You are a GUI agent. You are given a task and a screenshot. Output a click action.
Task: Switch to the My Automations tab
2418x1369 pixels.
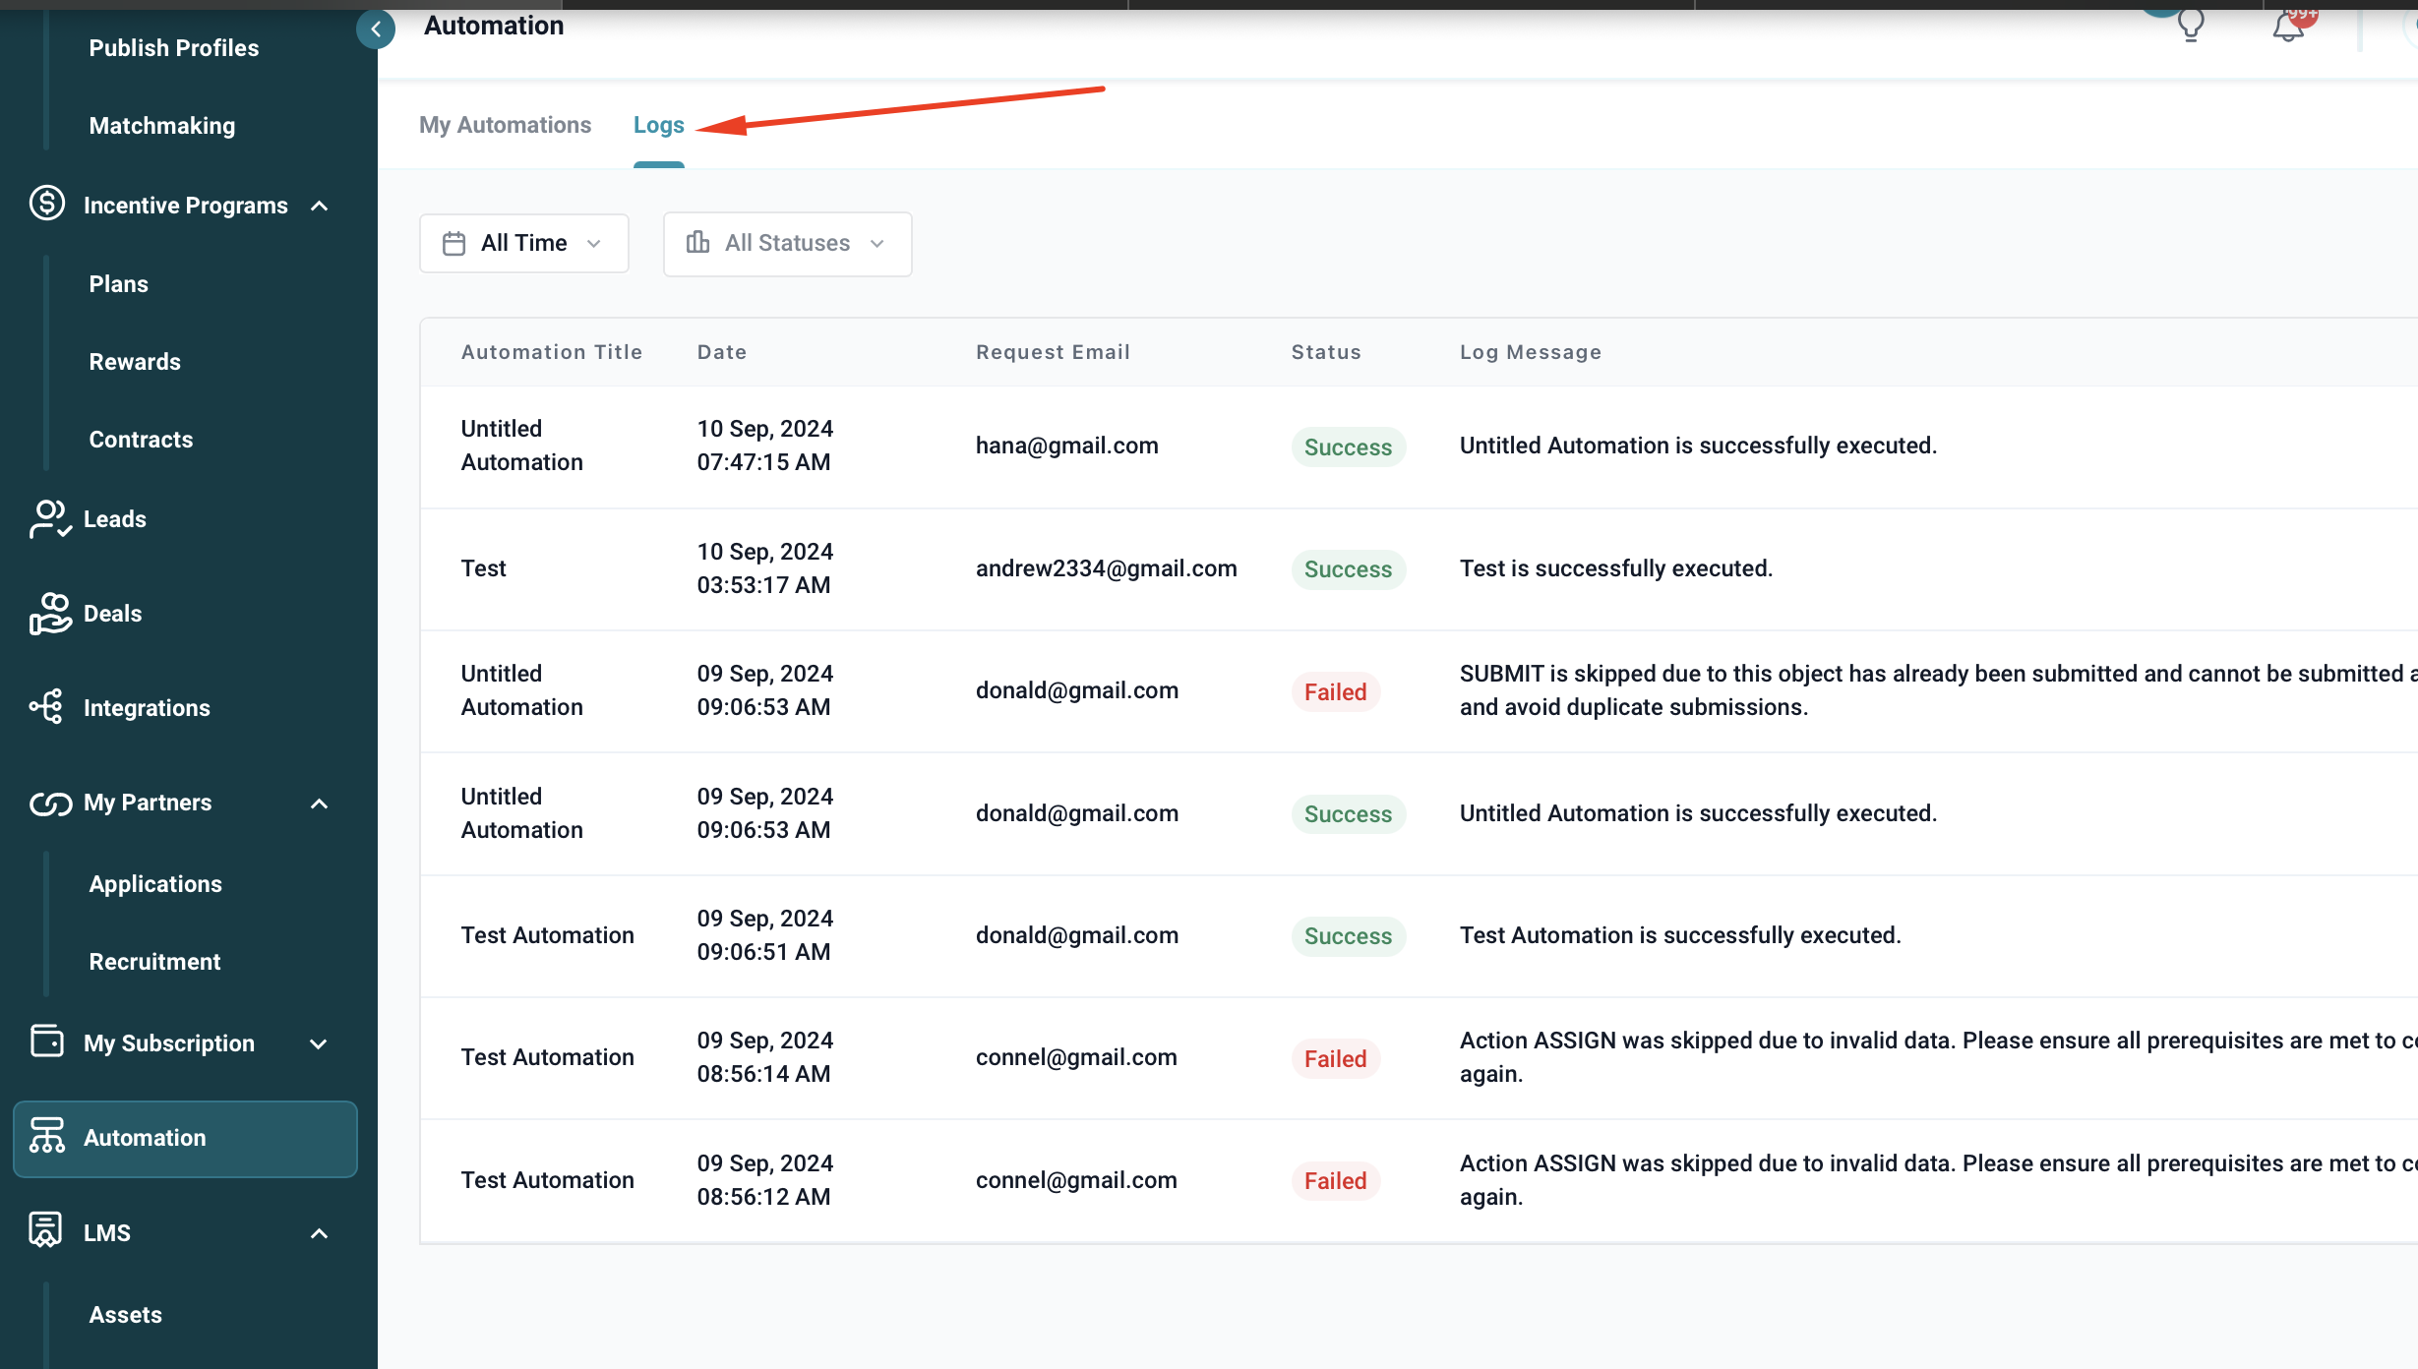click(x=505, y=125)
